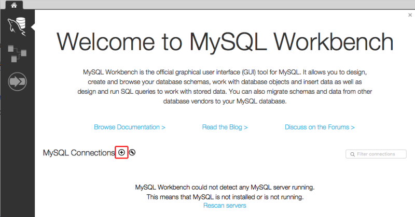Open Read the Blog link
Viewport: 415px width, 217px height.
[x=225, y=127]
